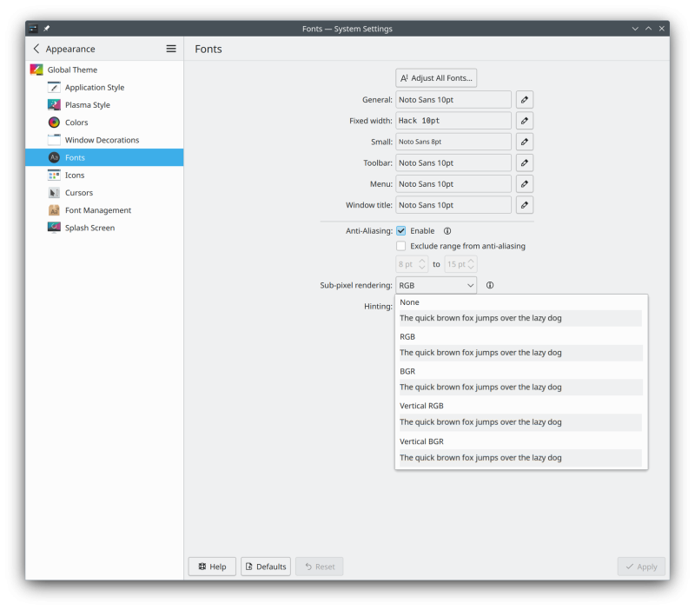Click the app menu icon in title bar
The width and height of the screenshot is (695, 610).
(x=33, y=29)
